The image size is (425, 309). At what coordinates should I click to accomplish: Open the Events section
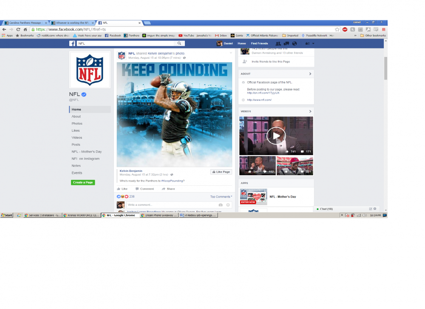coord(76,173)
